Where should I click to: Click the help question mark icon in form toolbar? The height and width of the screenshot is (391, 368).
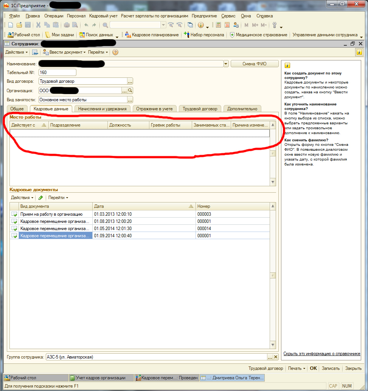[x=115, y=53]
